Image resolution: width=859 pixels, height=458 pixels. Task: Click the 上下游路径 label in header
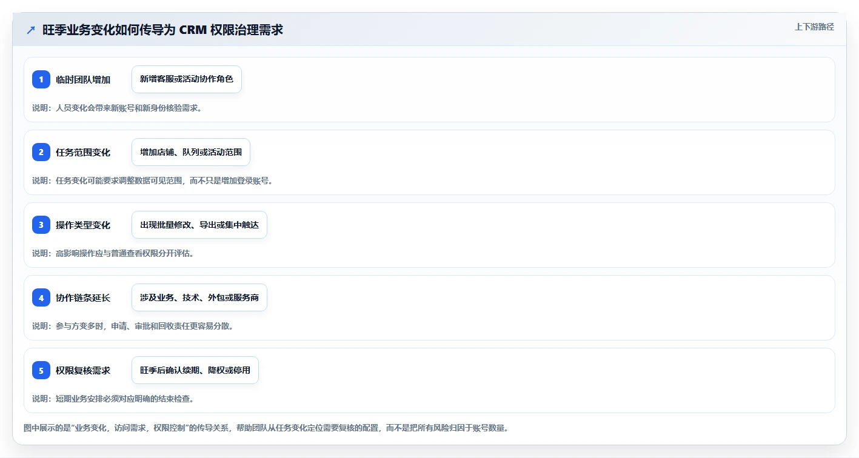point(814,27)
